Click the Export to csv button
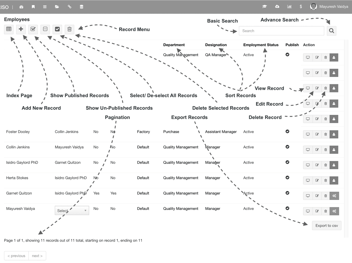Screen dimensions: 352x263 pos(326,226)
